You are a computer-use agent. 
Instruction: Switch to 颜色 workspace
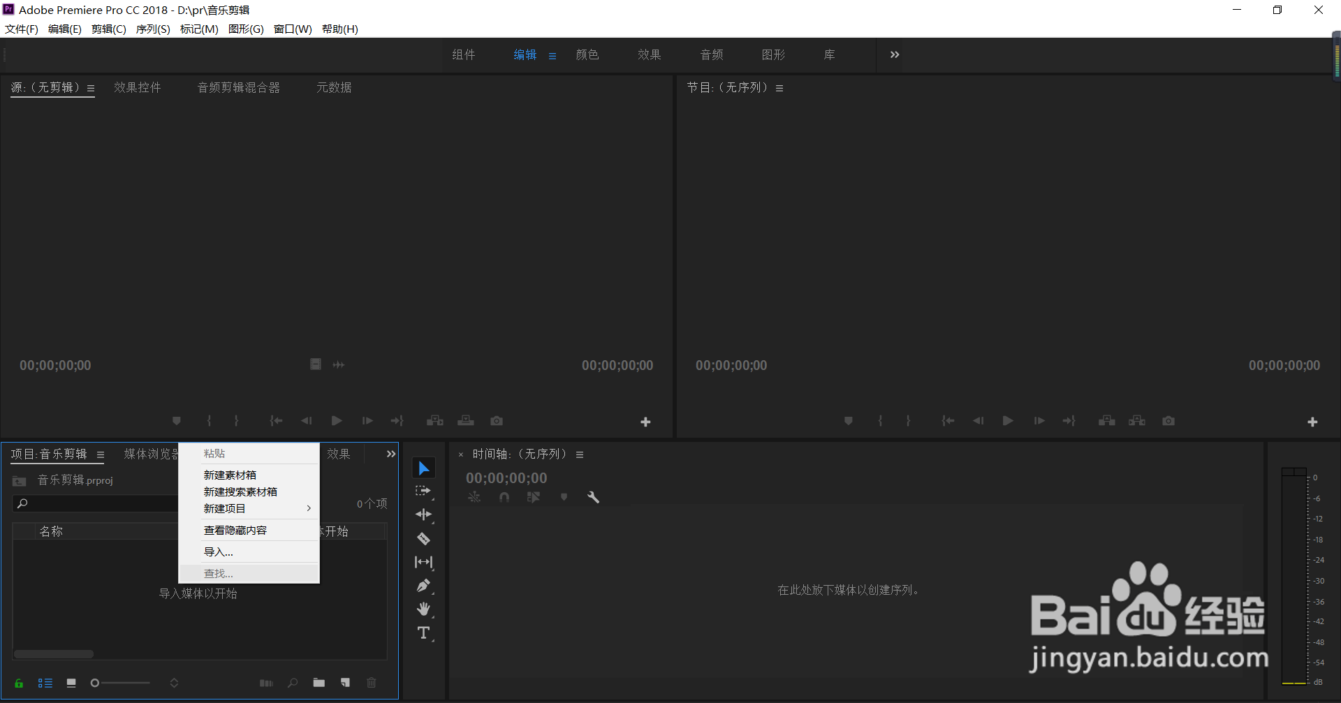(587, 54)
